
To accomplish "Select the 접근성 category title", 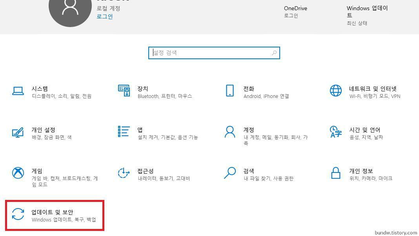I will (x=146, y=171).
